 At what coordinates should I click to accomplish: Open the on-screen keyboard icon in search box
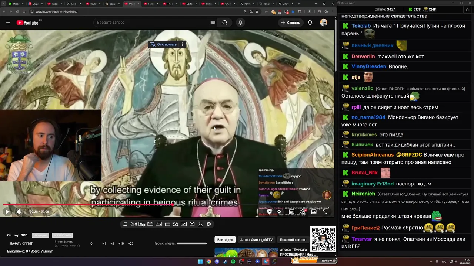pos(213,23)
